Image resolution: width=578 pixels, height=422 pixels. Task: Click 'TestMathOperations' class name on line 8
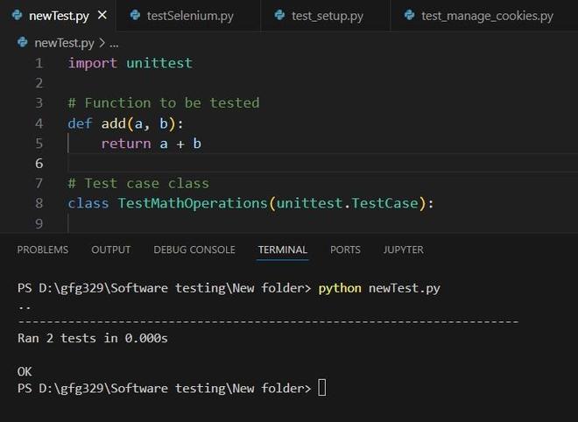[193, 203]
